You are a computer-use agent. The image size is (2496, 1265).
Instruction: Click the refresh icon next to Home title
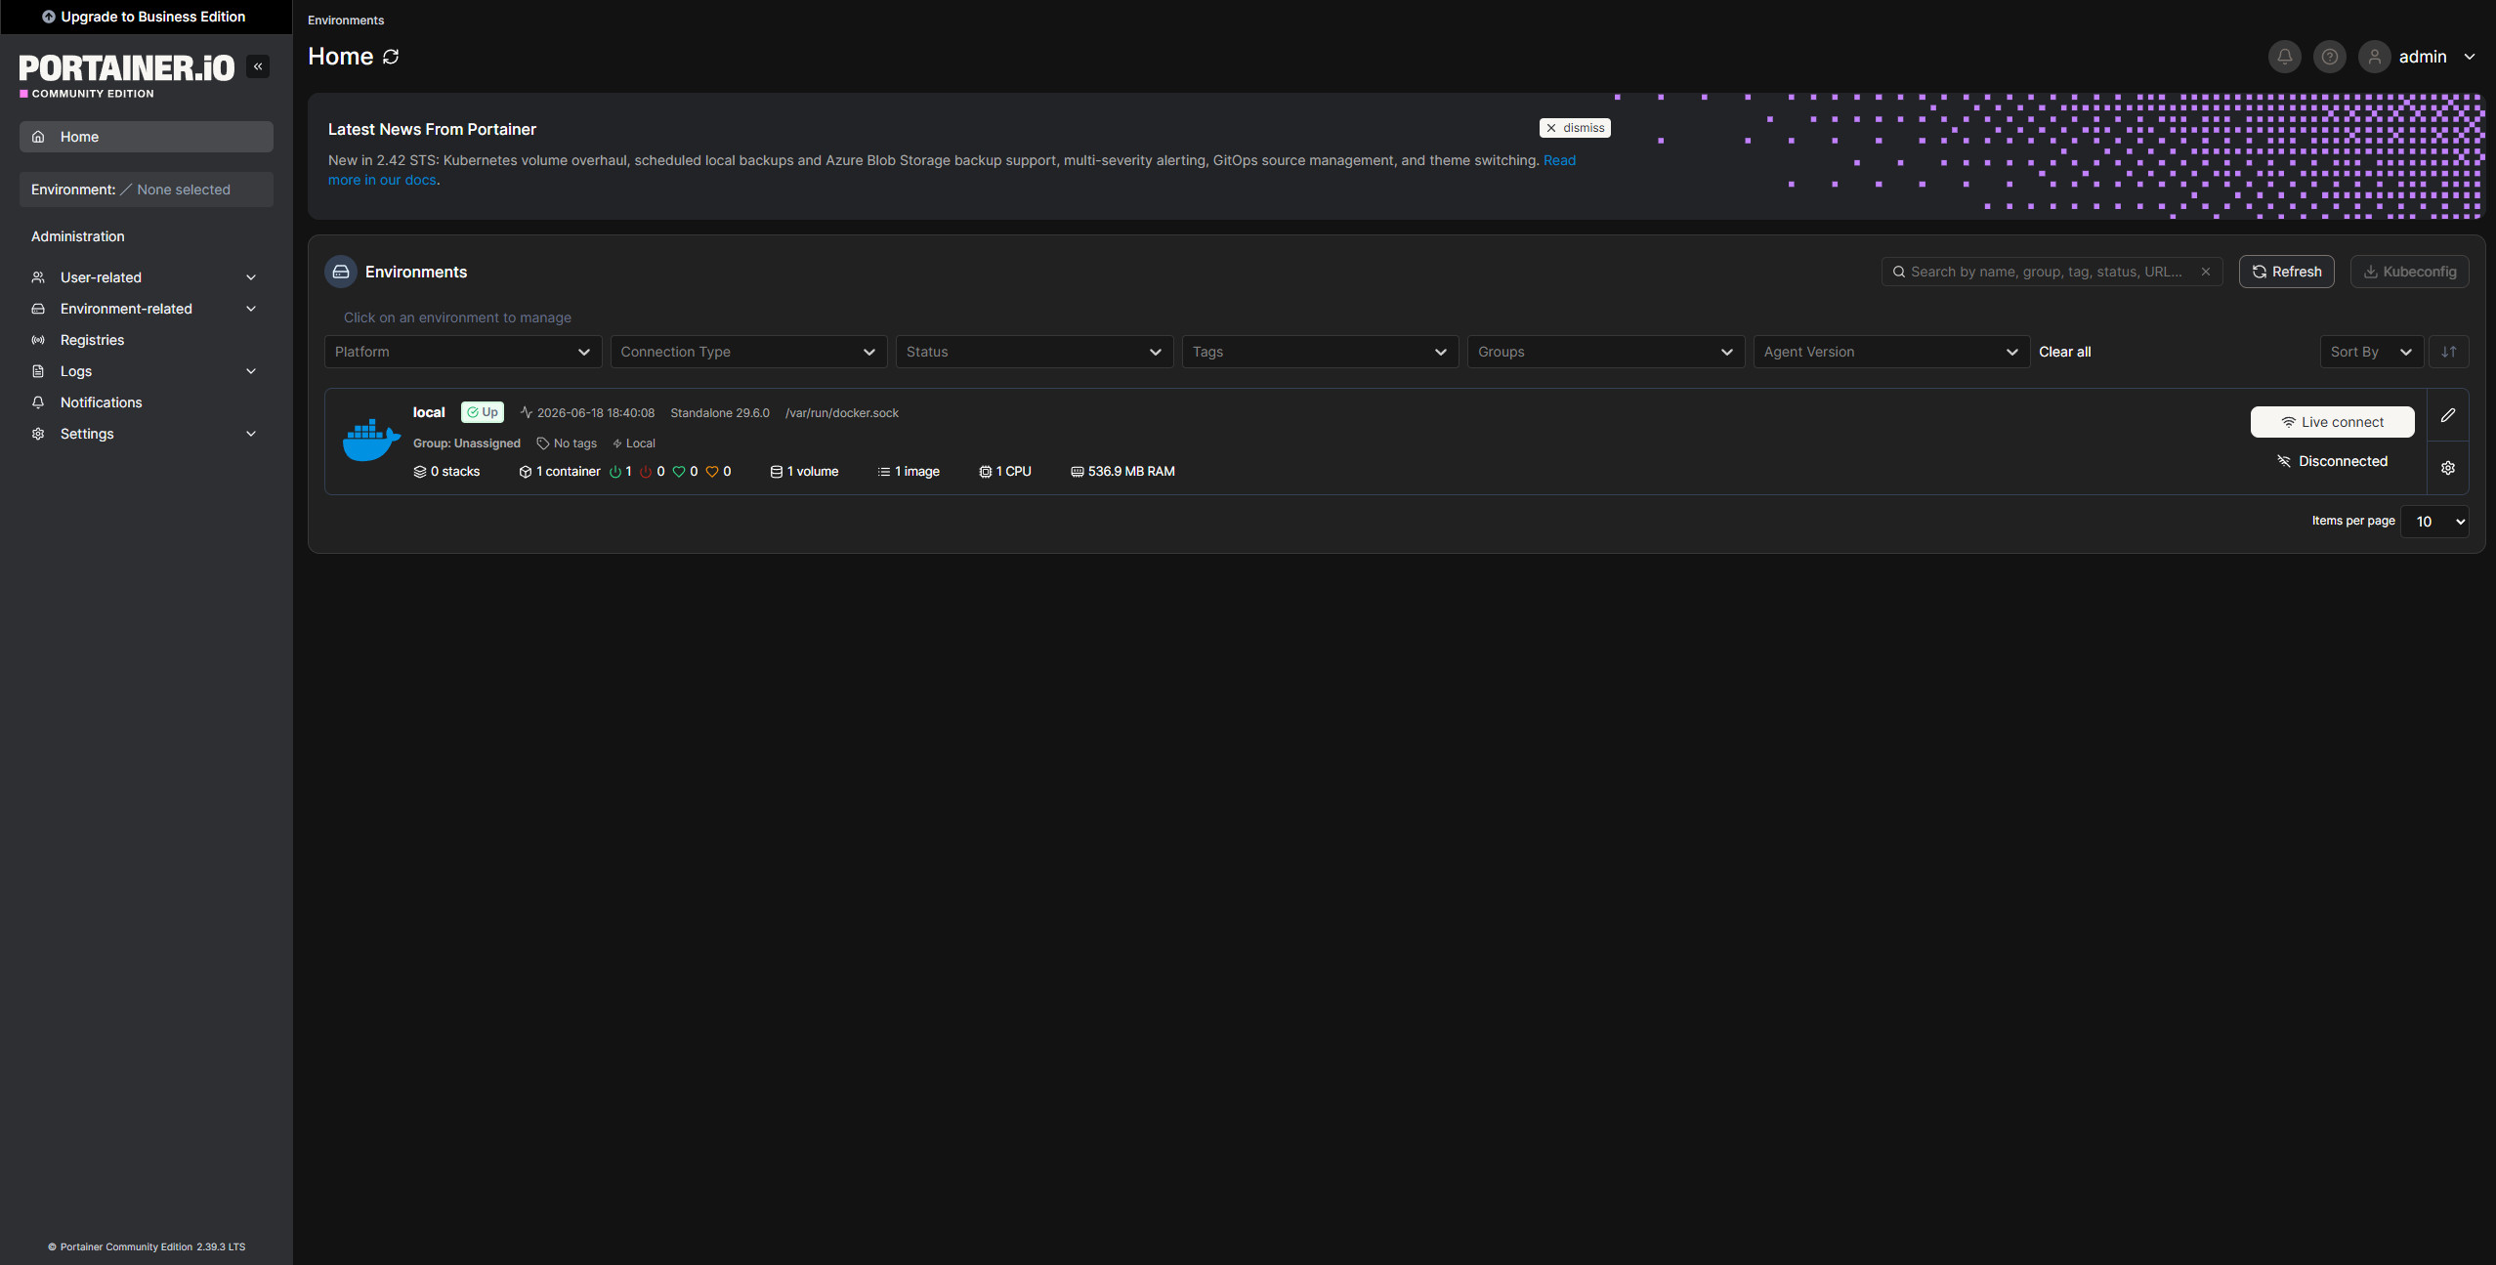coord(391,57)
